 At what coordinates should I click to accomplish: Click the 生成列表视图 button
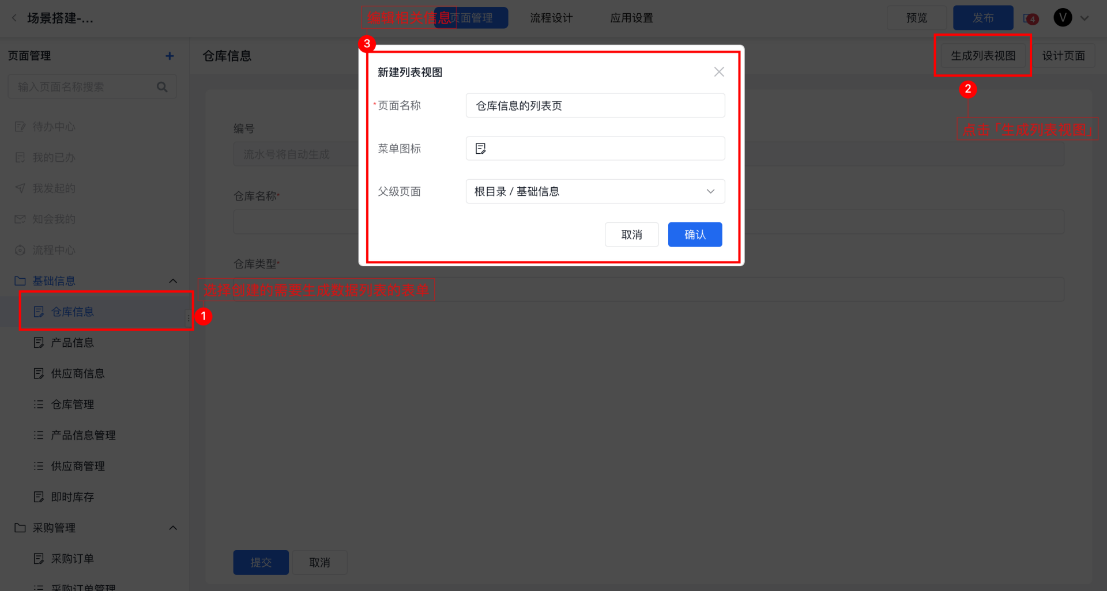pyautogui.click(x=983, y=56)
